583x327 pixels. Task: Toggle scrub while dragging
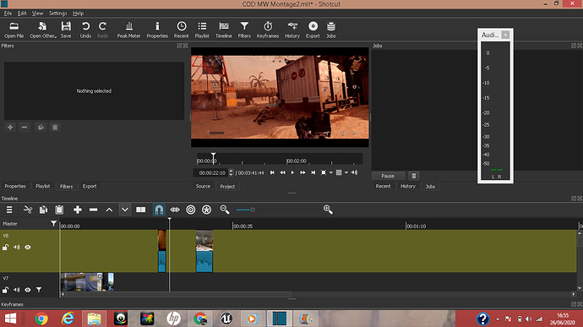click(175, 210)
